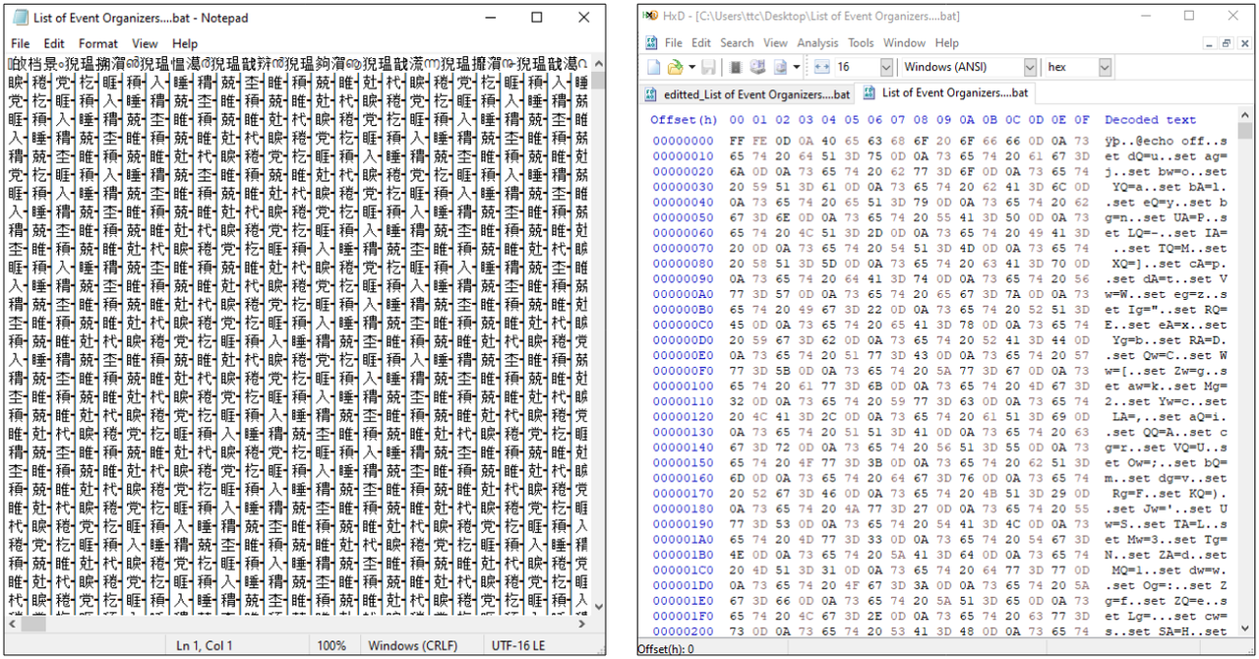
Task: Open the hex offset base dropdown
Action: coord(1105,67)
